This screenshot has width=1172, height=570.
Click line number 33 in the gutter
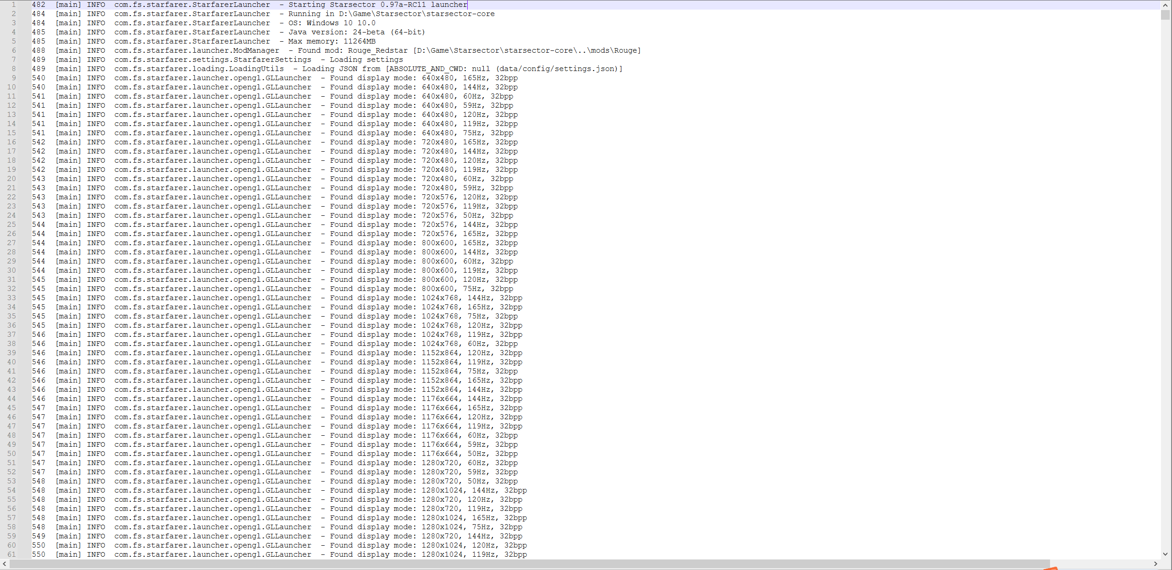pyautogui.click(x=11, y=298)
